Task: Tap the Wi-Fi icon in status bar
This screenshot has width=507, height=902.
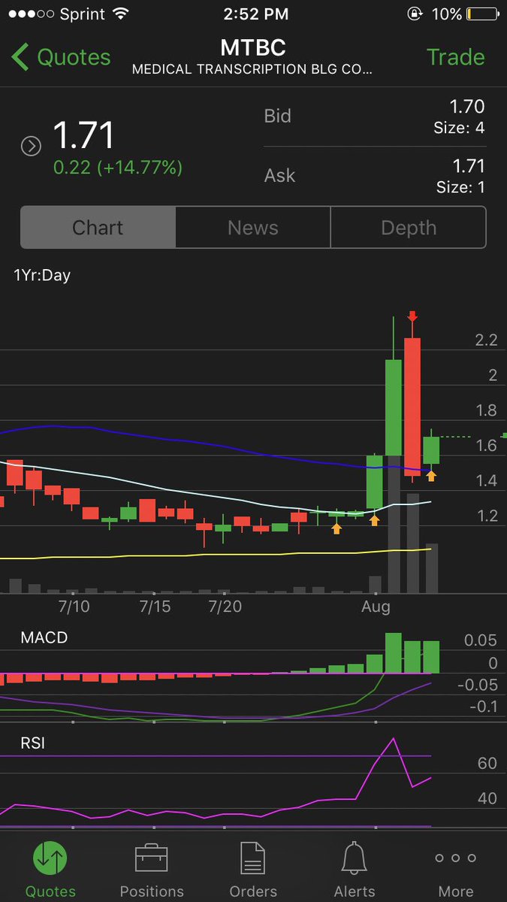Action: tap(120, 14)
